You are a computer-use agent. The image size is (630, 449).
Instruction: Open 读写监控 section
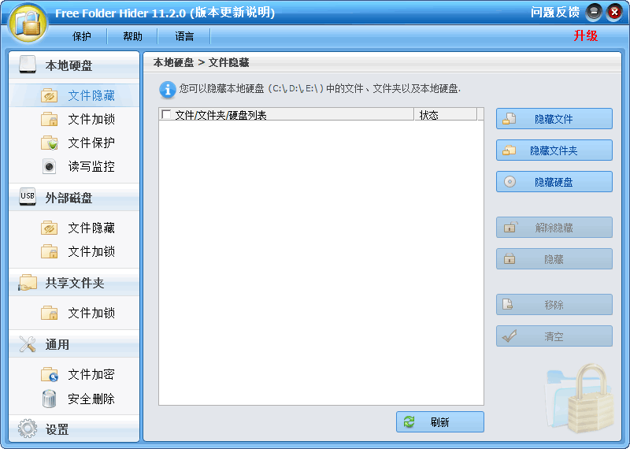point(91,166)
